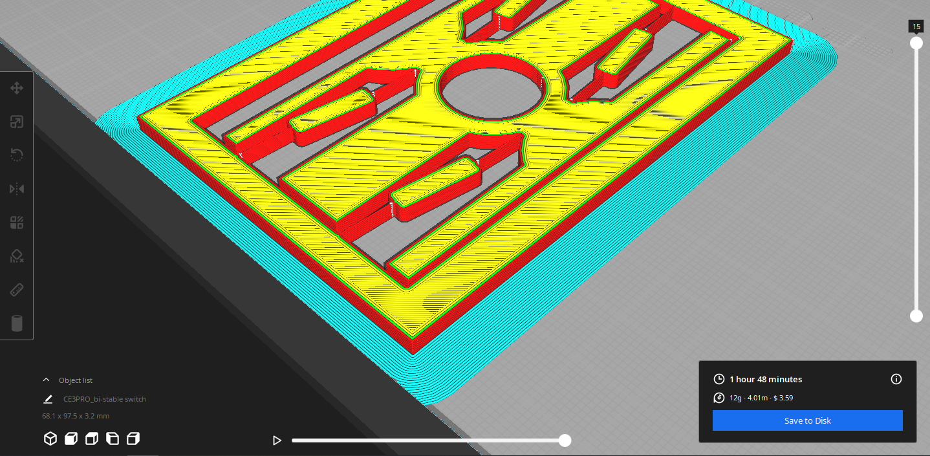Switch to top view cube
Viewport: 930px width, 456px height.
pyautogui.click(x=92, y=439)
